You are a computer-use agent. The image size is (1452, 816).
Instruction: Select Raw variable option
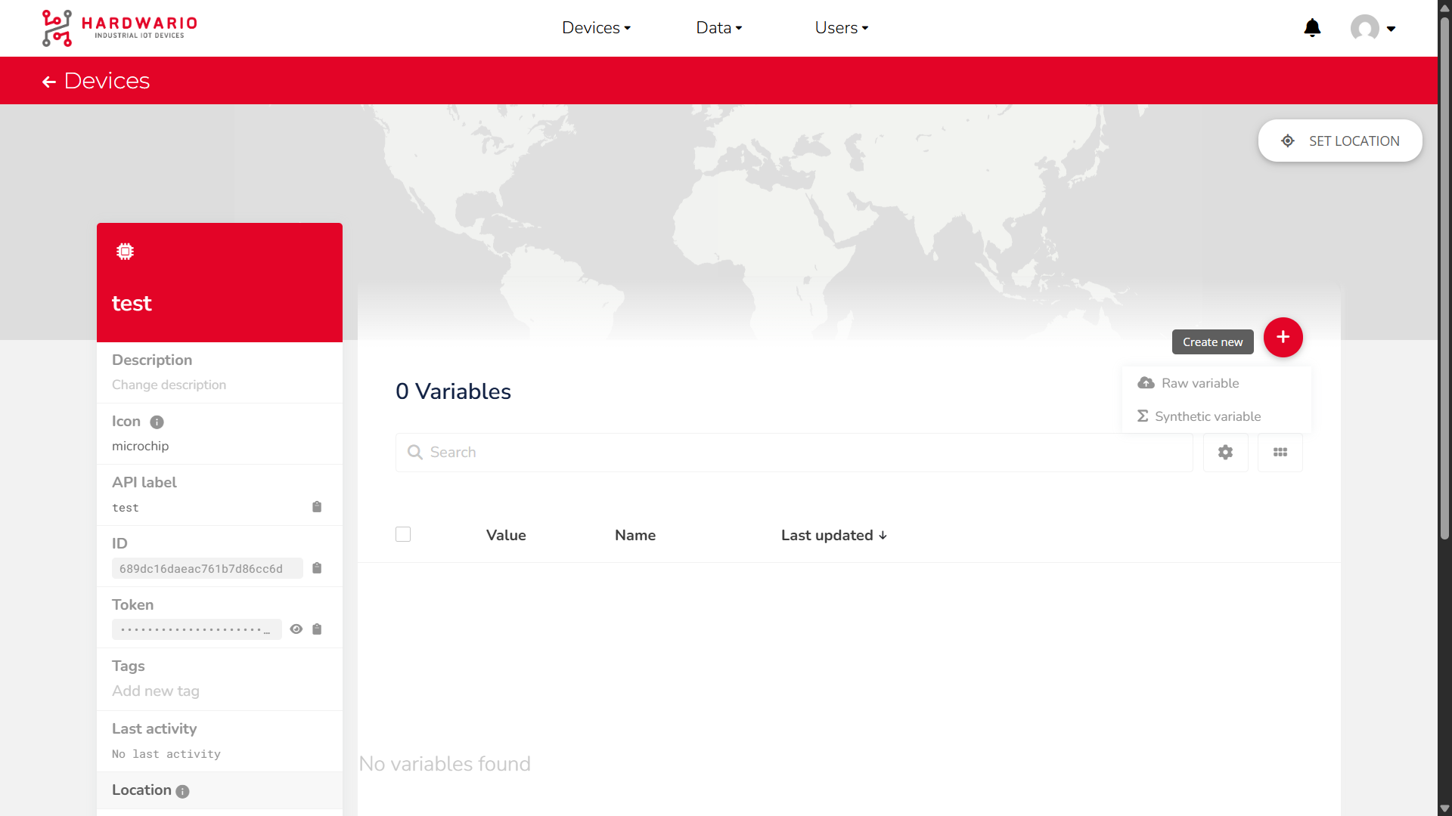coord(1199,384)
